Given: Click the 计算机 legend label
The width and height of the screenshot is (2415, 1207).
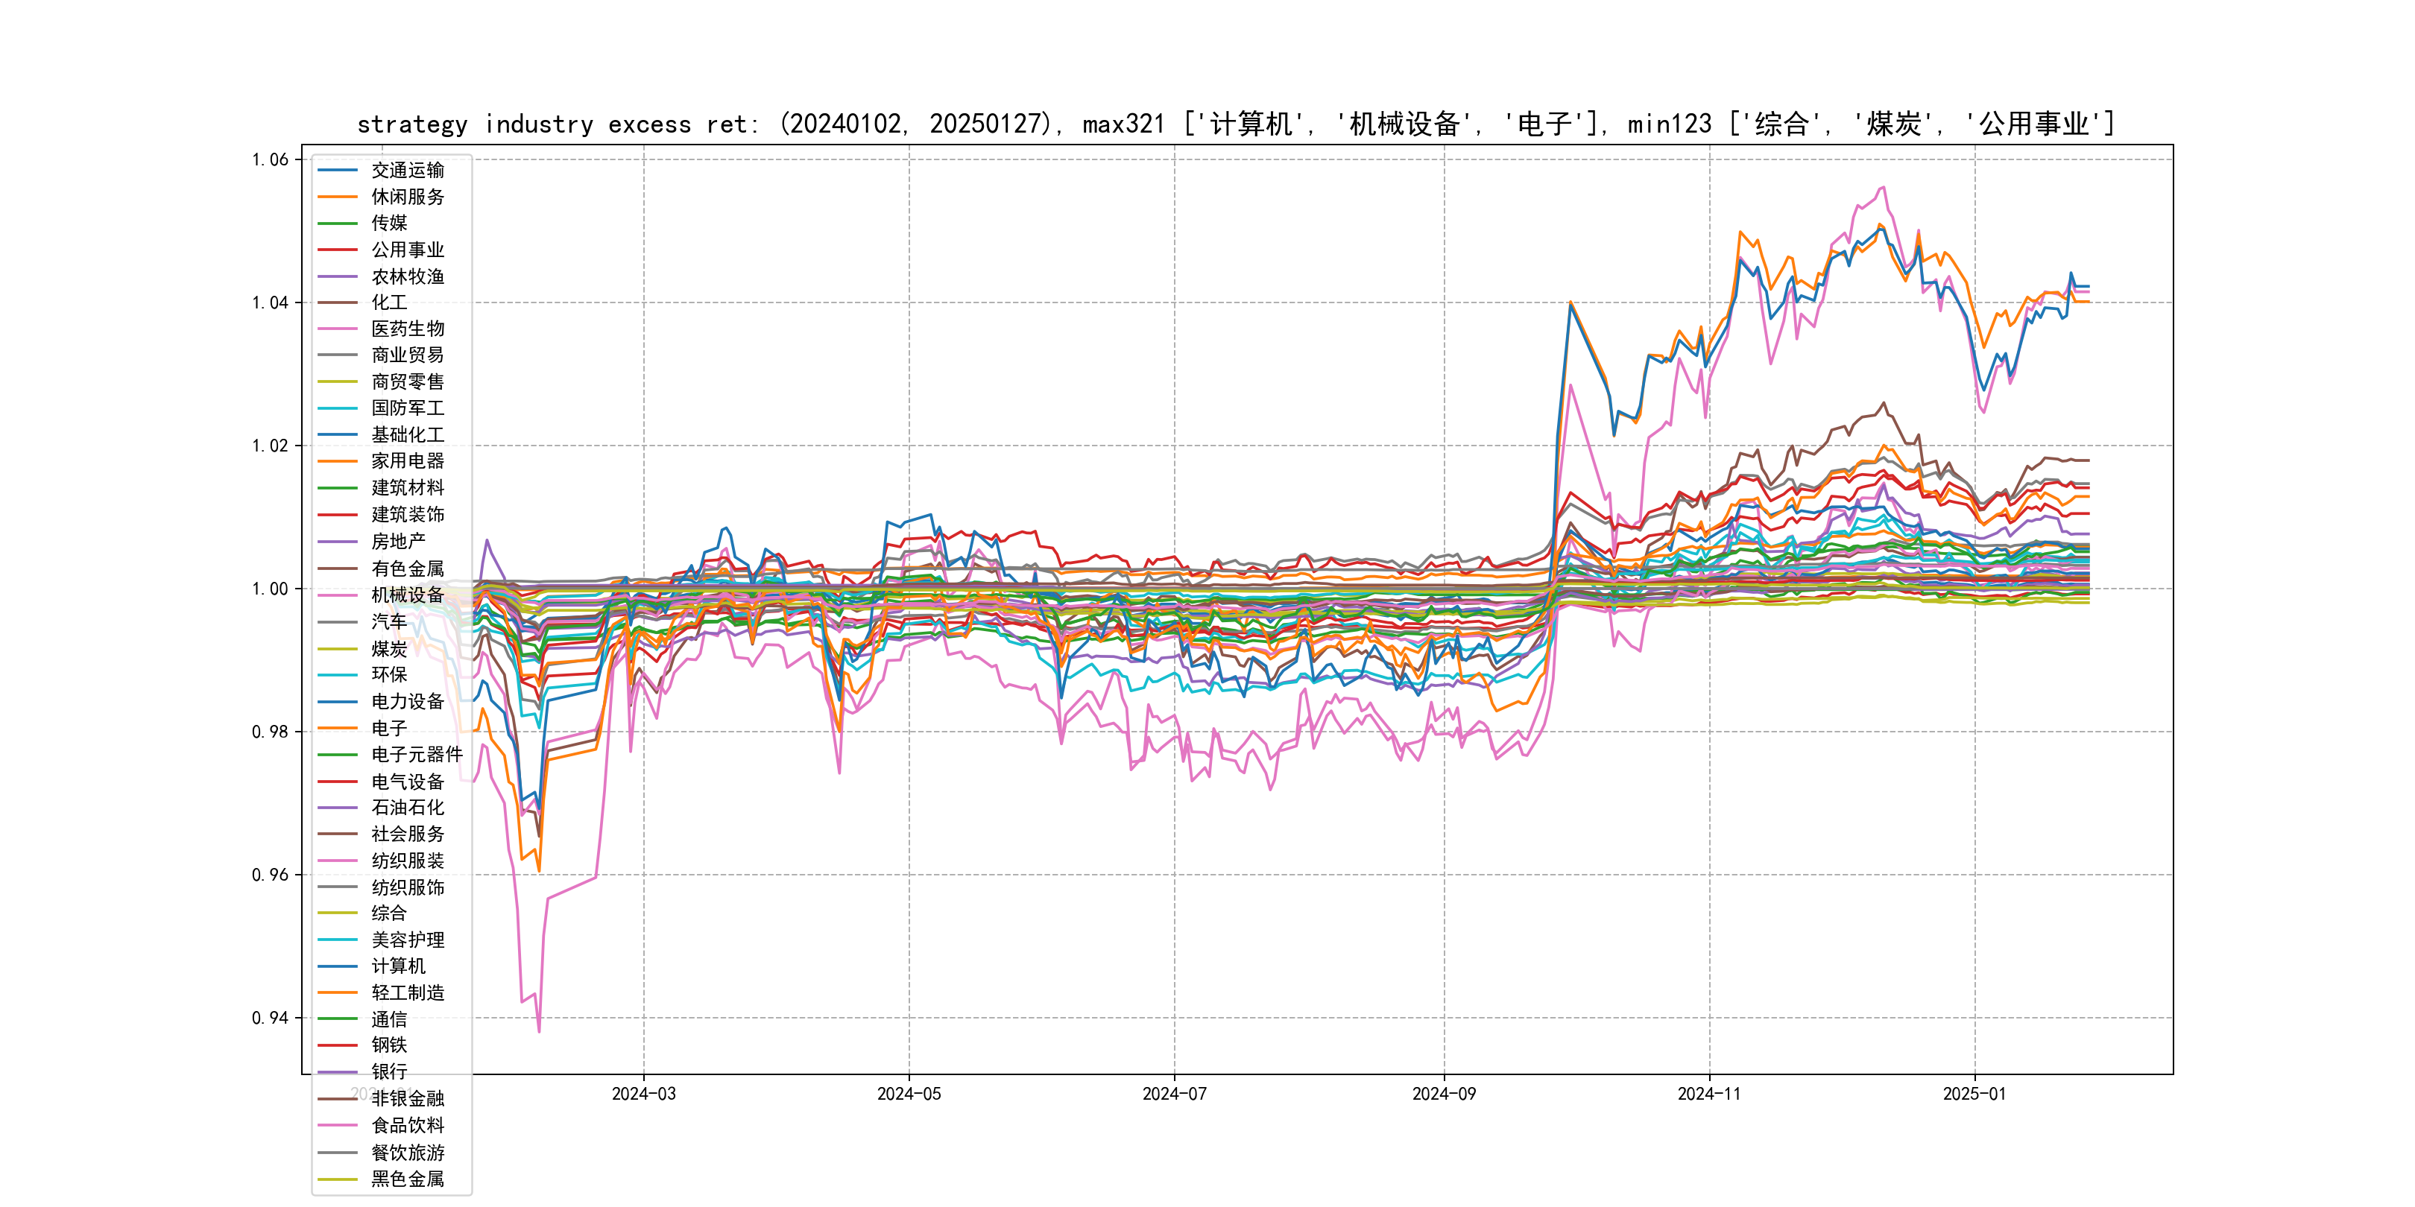Looking at the screenshot, I should coord(397,966).
